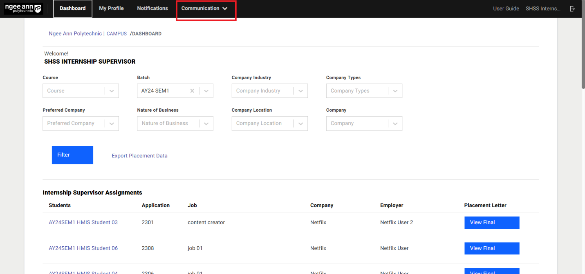Screen dimensions: 585x274
Task: Clear the AY24 SEM1 batch selection
Action: tap(192, 91)
